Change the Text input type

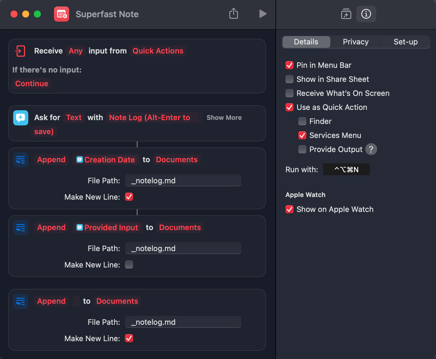pyautogui.click(x=74, y=118)
